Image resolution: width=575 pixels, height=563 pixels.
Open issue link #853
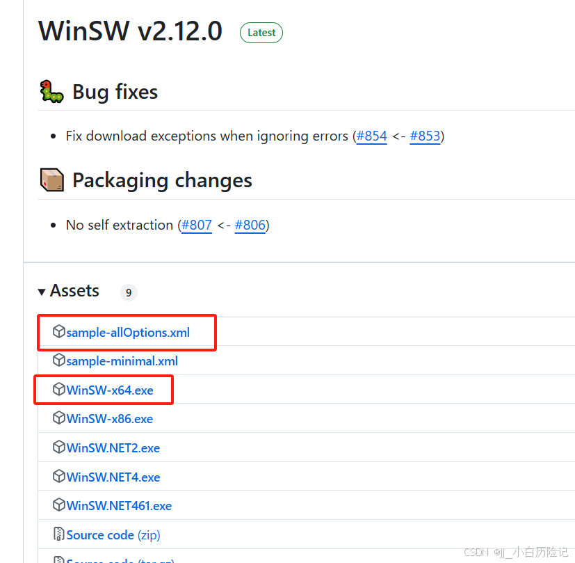coord(425,136)
